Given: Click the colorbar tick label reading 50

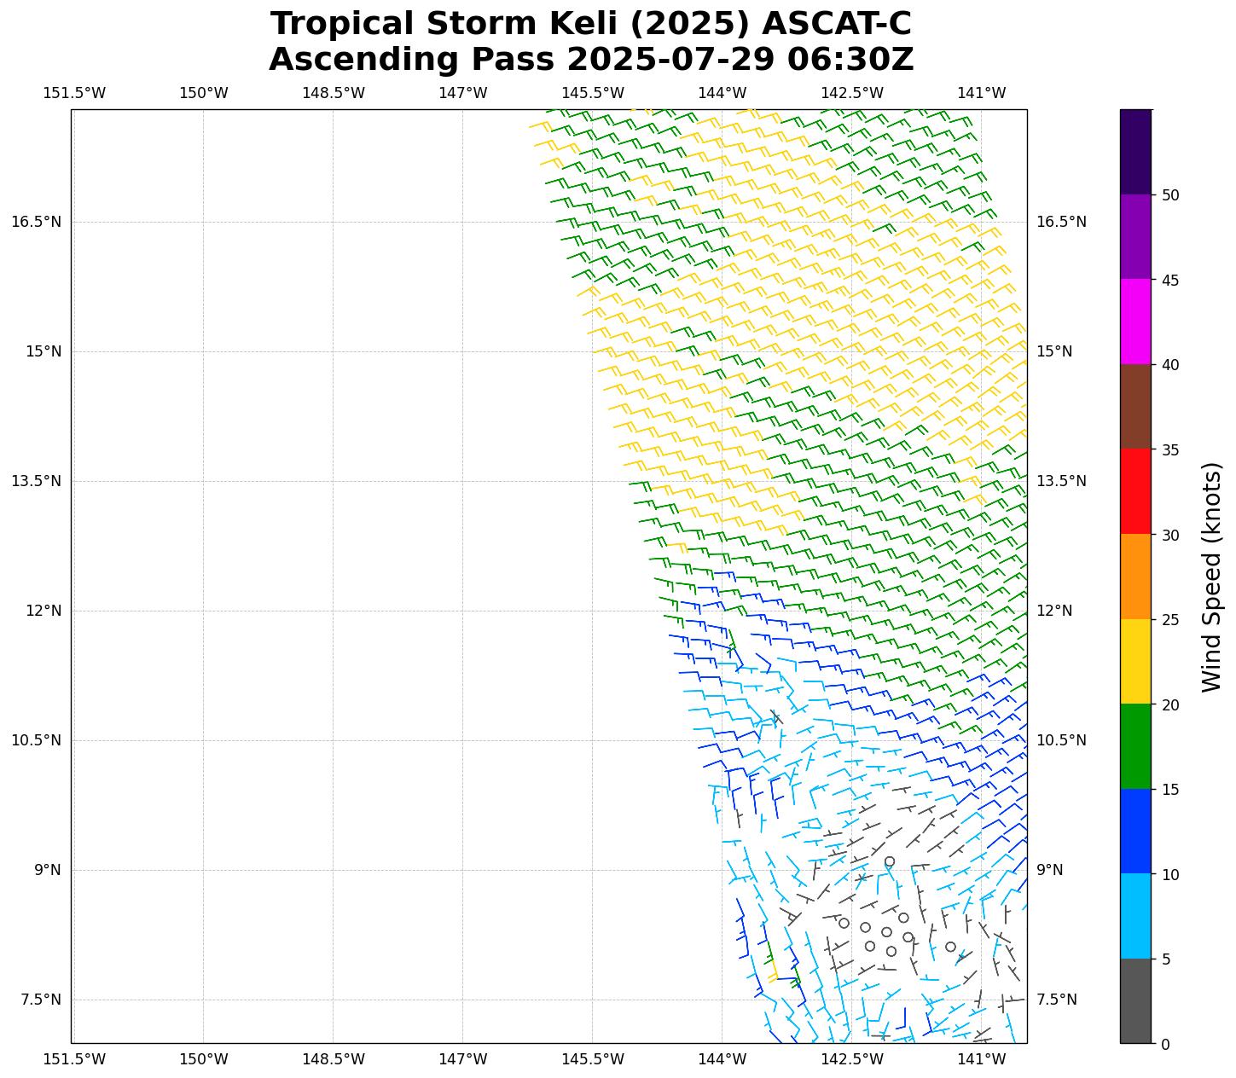Looking at the screenshot, I should [1169, 195].
